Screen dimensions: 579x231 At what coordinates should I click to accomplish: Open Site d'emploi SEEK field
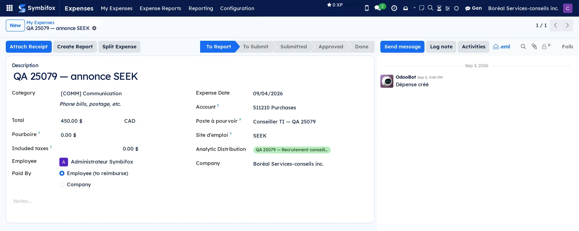pos(310,136)
